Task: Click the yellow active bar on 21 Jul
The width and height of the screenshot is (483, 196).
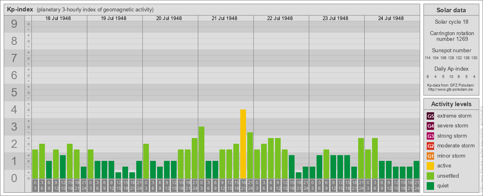Action: tap(243, 144)
